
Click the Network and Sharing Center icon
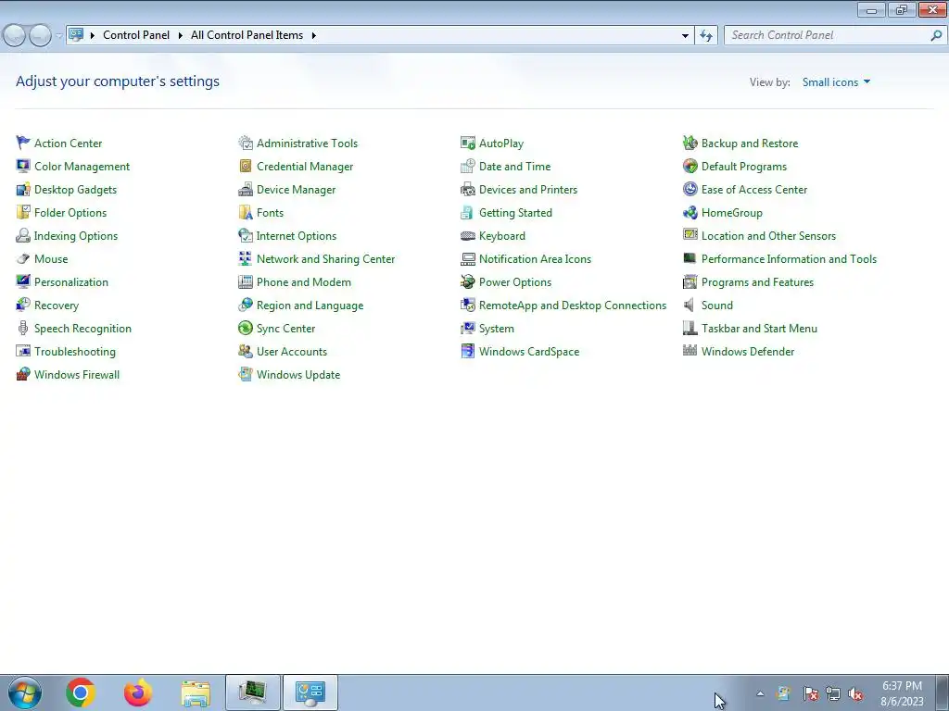pyautogui.click(x=245, y=259)
